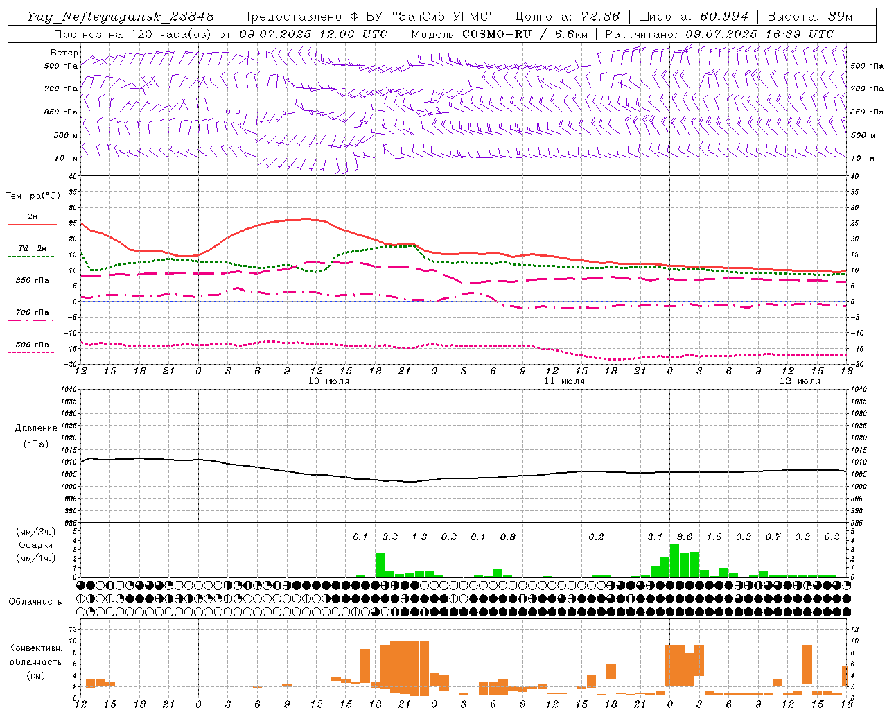Click the latitude value Широта: 60.994
The width and height of the screenshot is (887, 710).
coord(694,17)
